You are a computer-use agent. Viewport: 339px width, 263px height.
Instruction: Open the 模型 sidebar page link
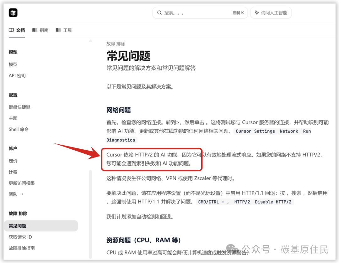click(13, 64)
